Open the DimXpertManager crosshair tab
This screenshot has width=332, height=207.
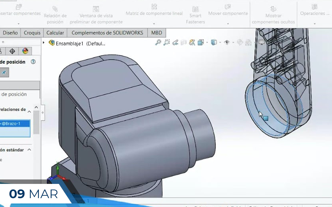coord(12,51)
